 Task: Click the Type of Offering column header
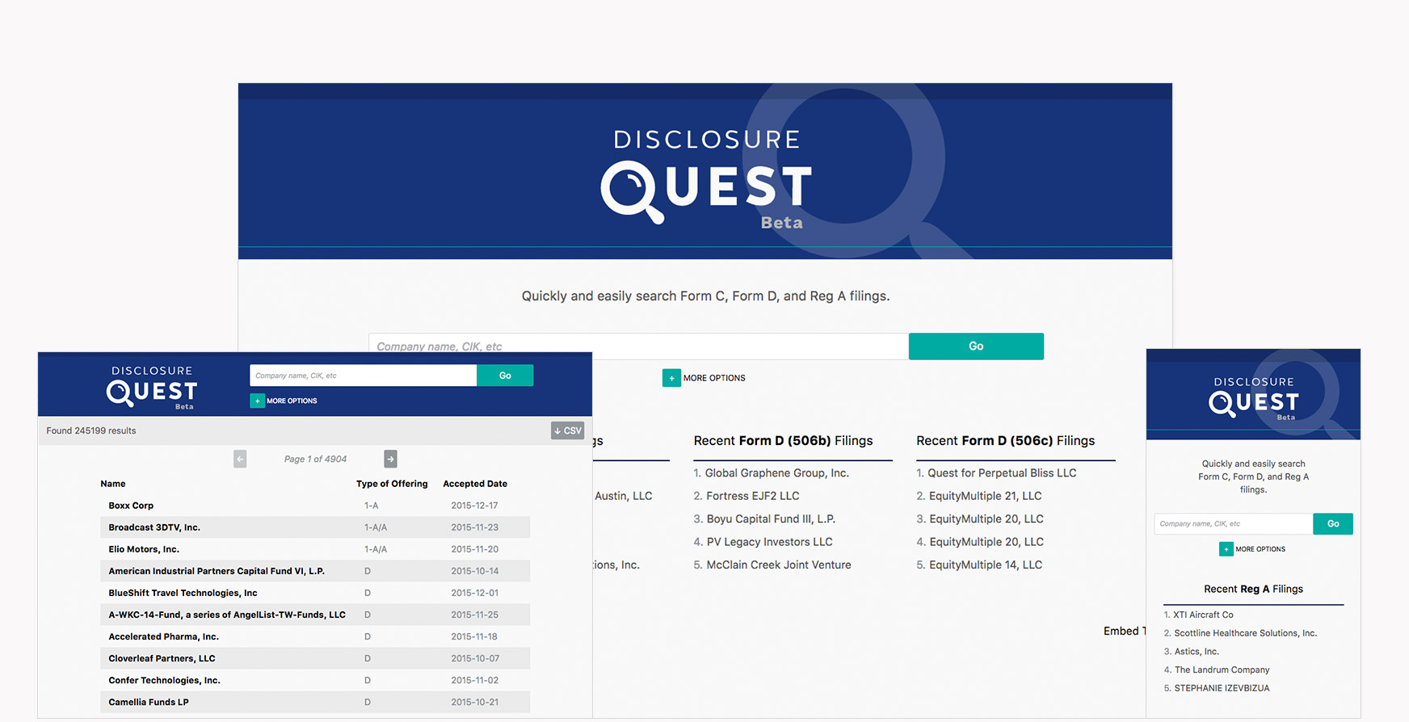[x=392, y=484]
